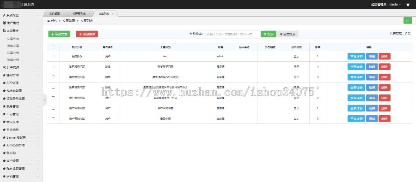
Task: View details of the test article
Action: (x=356, y=56)
